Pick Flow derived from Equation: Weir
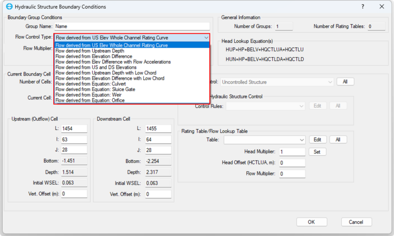The image size is (394, 236). (88, 95)
